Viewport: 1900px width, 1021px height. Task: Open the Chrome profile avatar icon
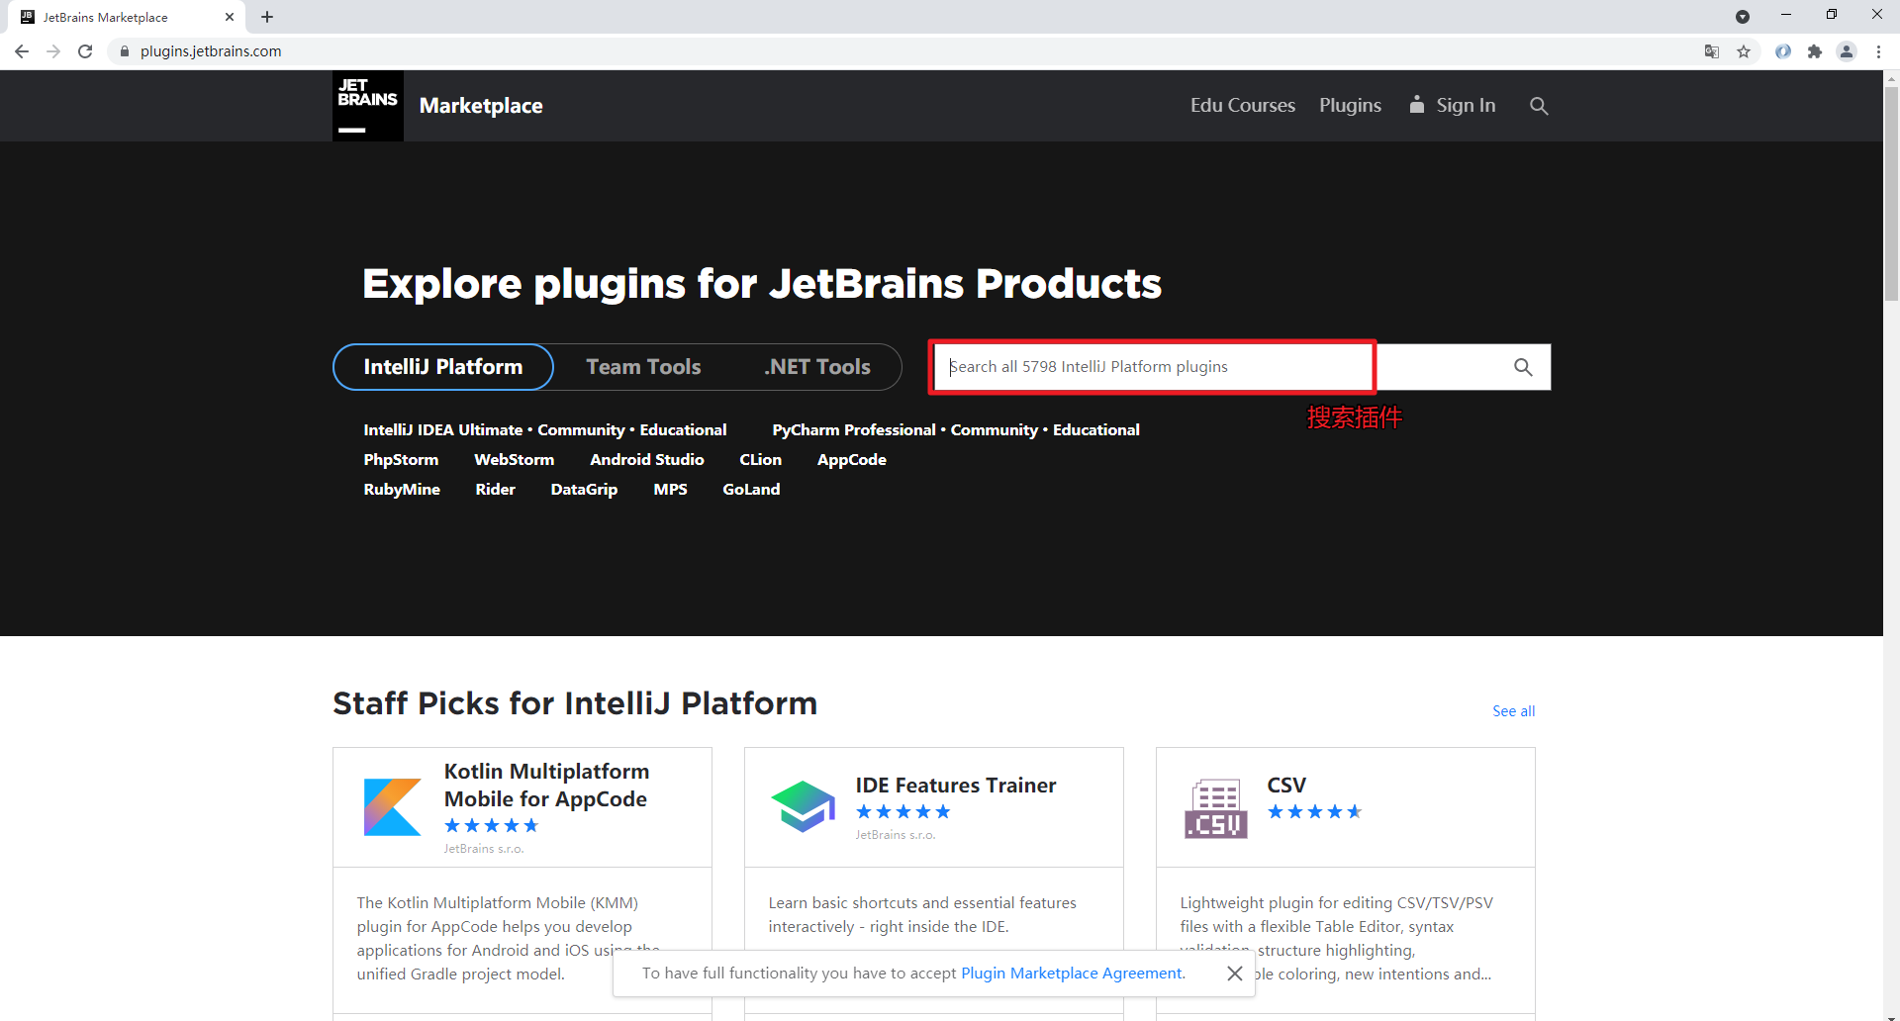click(x=1847, y=51)
